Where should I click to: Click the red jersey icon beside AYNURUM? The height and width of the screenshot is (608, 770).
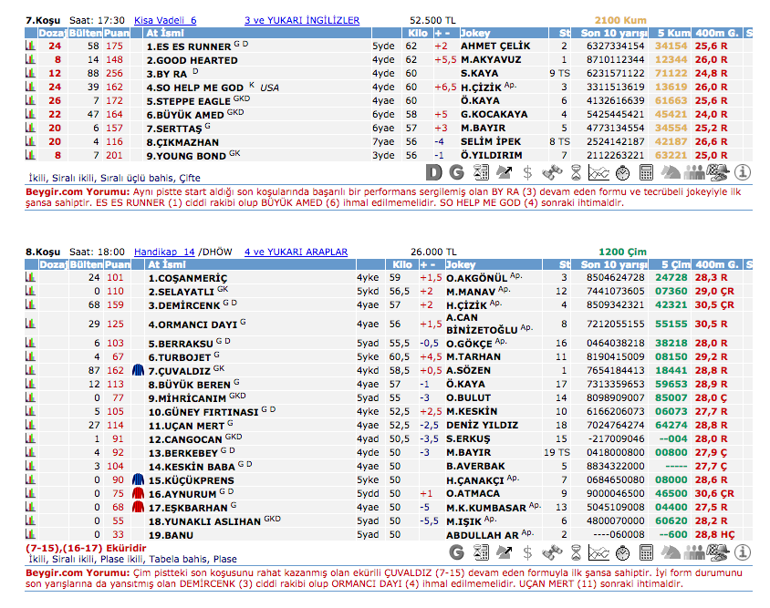click(139, 493)
